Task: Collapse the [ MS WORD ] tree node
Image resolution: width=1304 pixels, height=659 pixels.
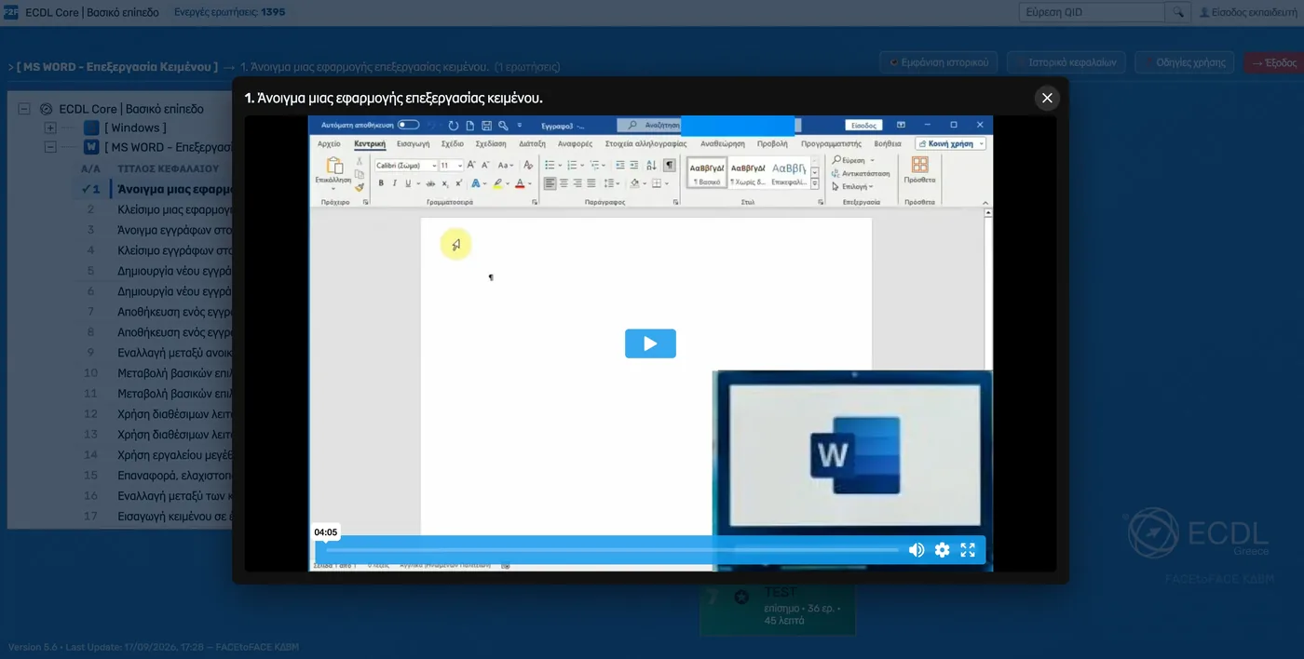Action: pyautogui.click(x=50, y=147)
